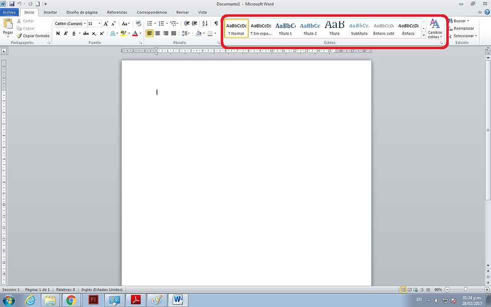Center-align the paragraph
This screenshot has width=491, height=307.
(x=157, y=34)
